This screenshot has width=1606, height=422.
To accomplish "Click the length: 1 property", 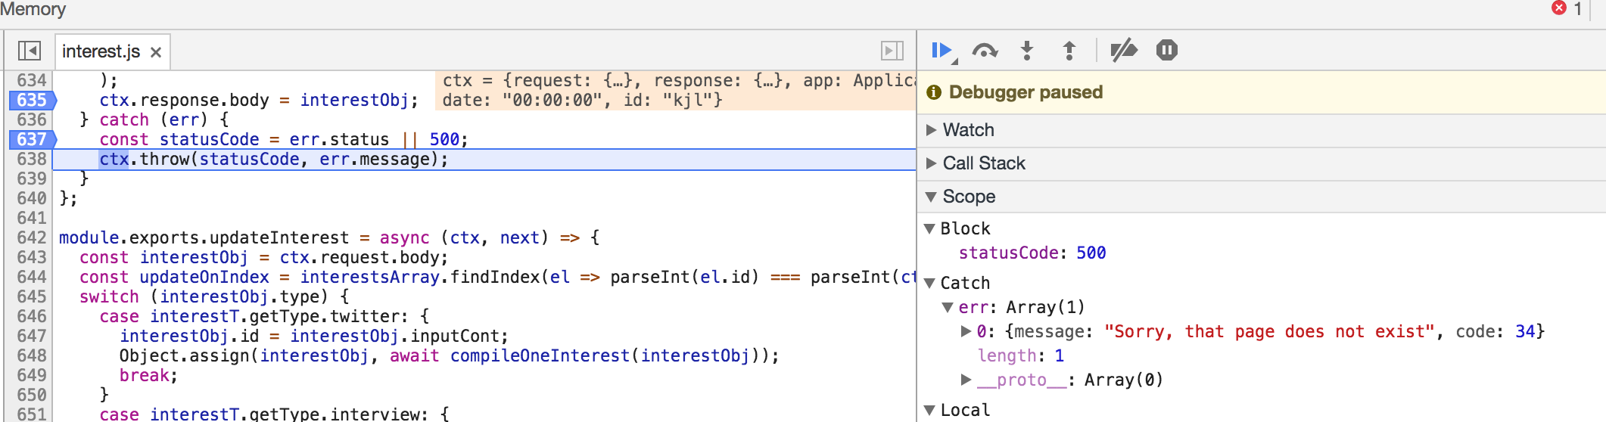I will pos(1021,355).
